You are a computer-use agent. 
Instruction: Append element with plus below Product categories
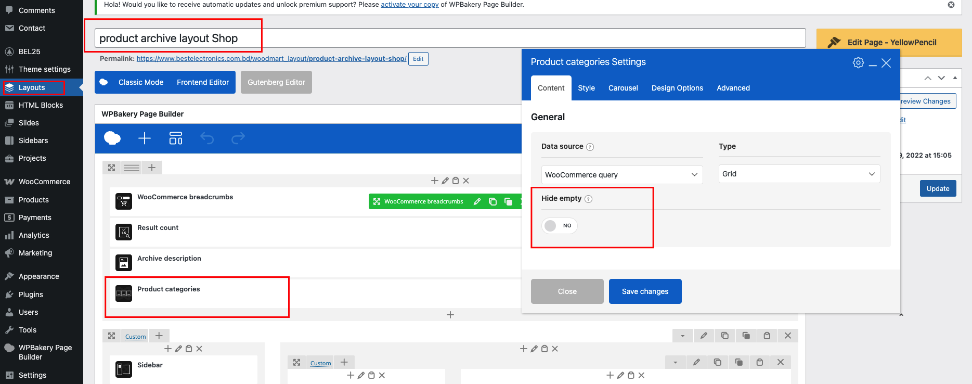(450, 315)
